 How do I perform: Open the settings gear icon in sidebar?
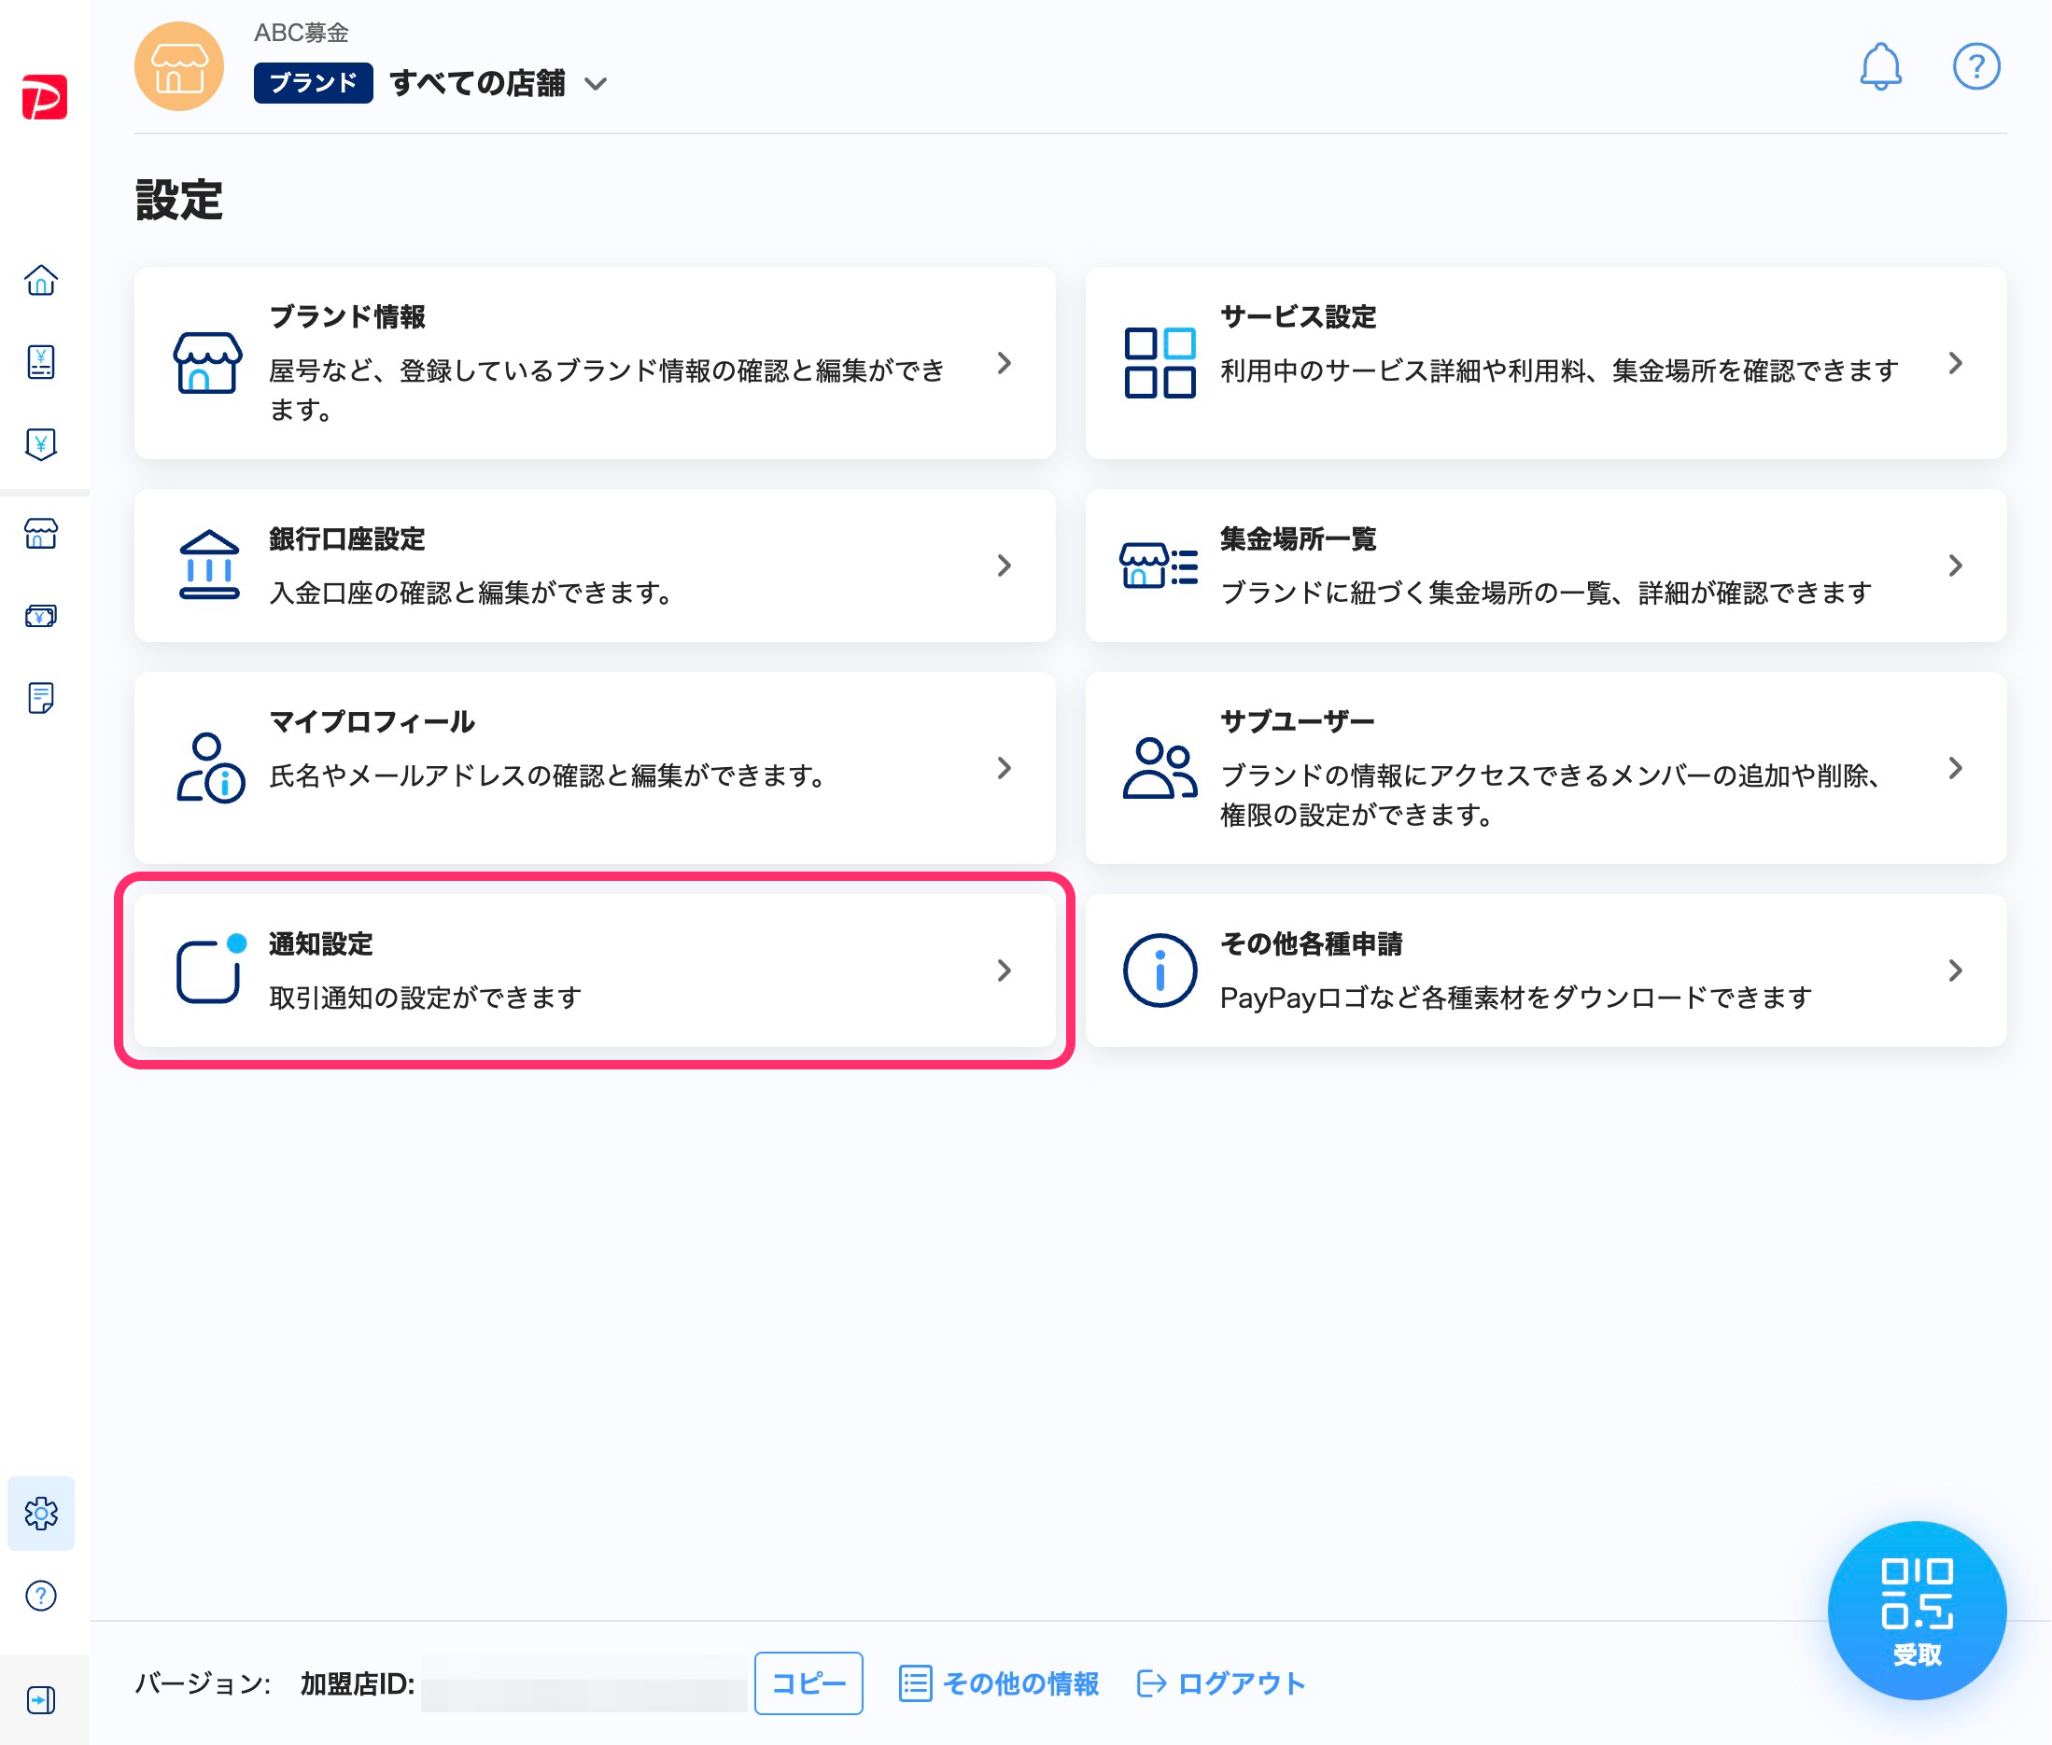[x=40, y=1513]
